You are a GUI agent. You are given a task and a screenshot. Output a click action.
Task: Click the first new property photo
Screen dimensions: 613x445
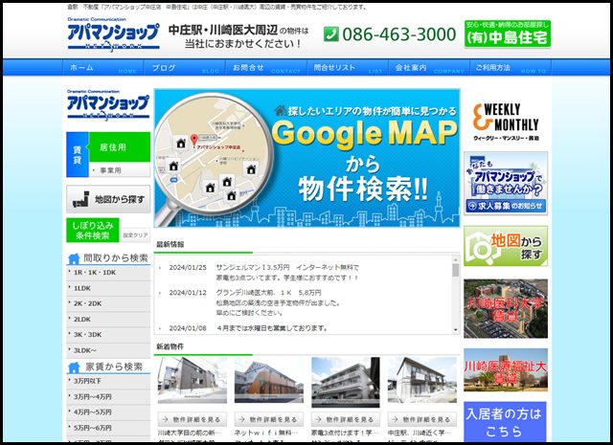tap(192, 380)
